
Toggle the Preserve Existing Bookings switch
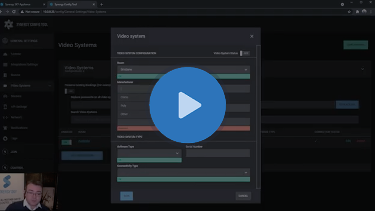point(69,91)
